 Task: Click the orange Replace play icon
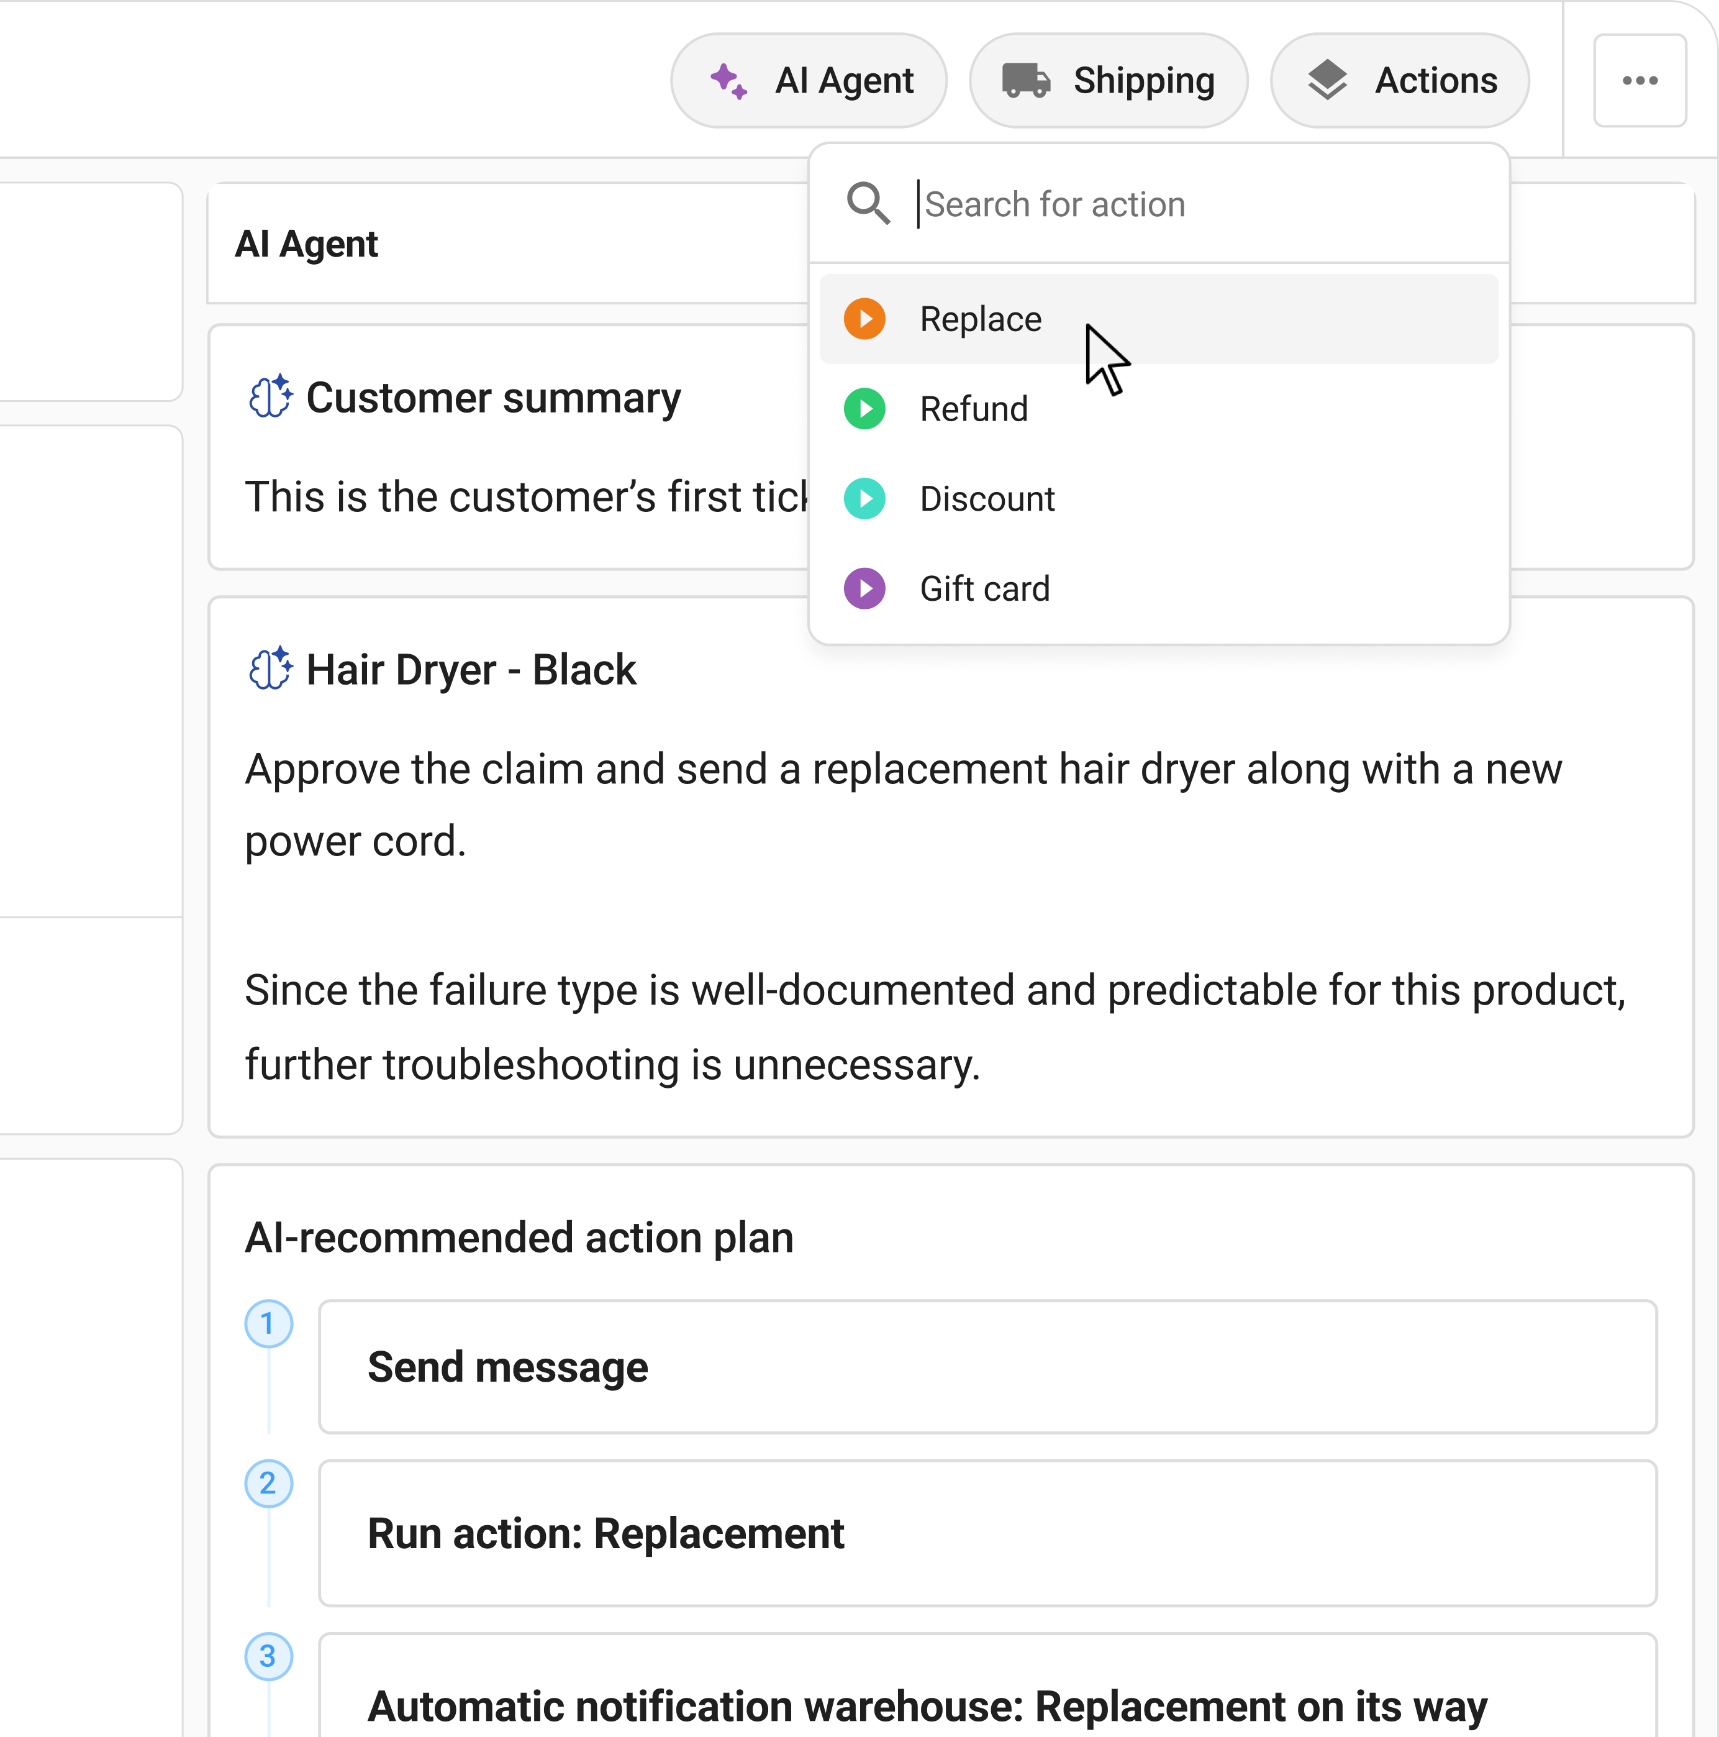point(864,319)
